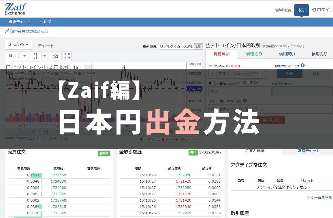Image resolution: width=333 pixels, height=218 pixels.
Task: Open TradingViewのビットコインチャート link
Action: (x=36, y=138)
